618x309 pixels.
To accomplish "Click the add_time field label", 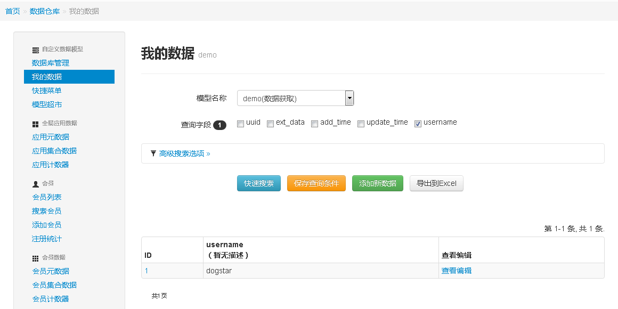I will 336,122.
